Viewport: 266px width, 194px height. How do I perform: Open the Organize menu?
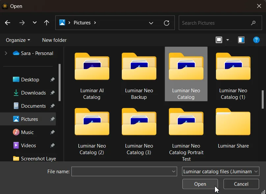[x=18, y=40]
